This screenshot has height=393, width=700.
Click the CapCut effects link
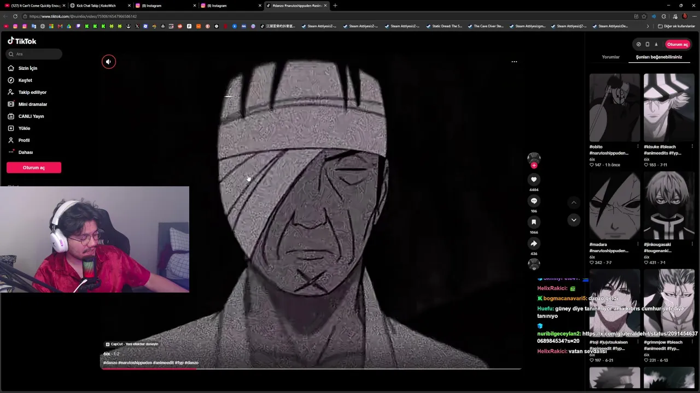point(132,344)
